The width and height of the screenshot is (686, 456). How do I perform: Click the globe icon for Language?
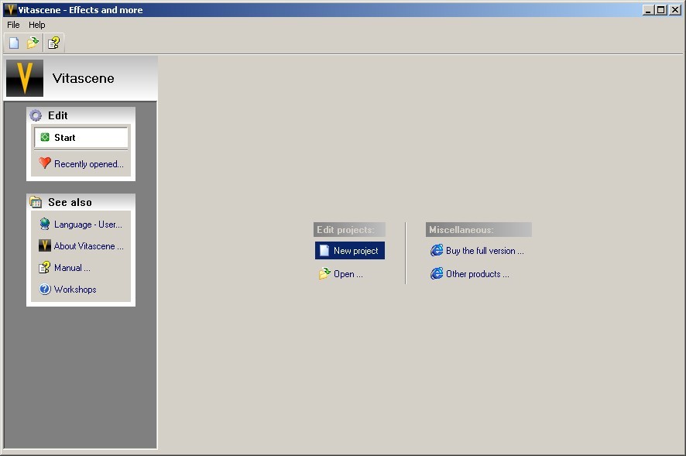(x=45, y=224)
